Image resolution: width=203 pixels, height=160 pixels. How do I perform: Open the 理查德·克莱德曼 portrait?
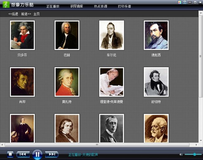[x=111, y=82]
